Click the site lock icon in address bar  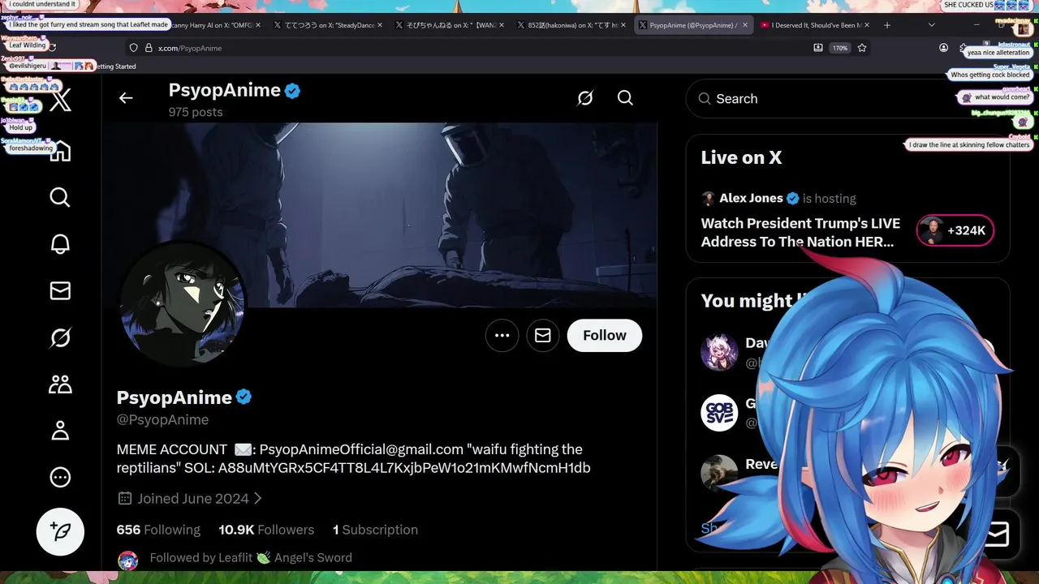pyautogui.click(x=148, y=48)
